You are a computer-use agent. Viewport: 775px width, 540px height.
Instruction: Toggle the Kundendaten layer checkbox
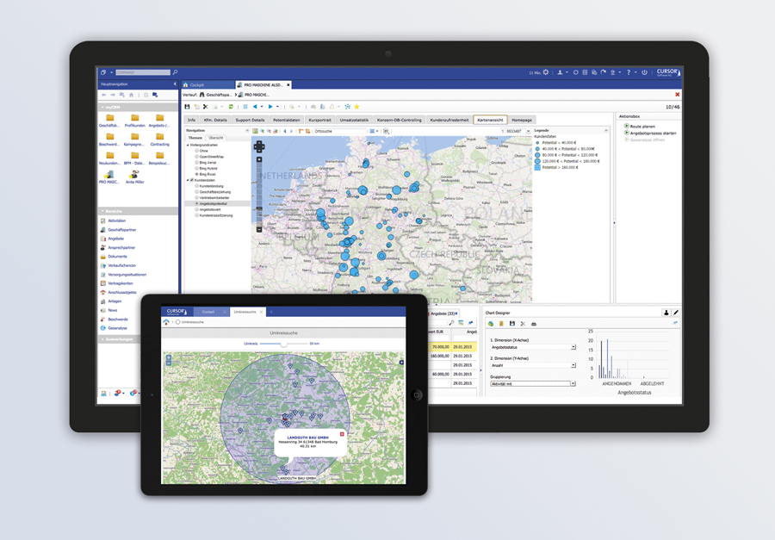pos(191,180)
